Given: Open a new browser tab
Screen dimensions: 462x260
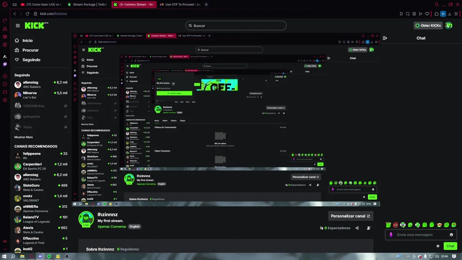Looking at the screenshot, I should [x=206, y=4].
